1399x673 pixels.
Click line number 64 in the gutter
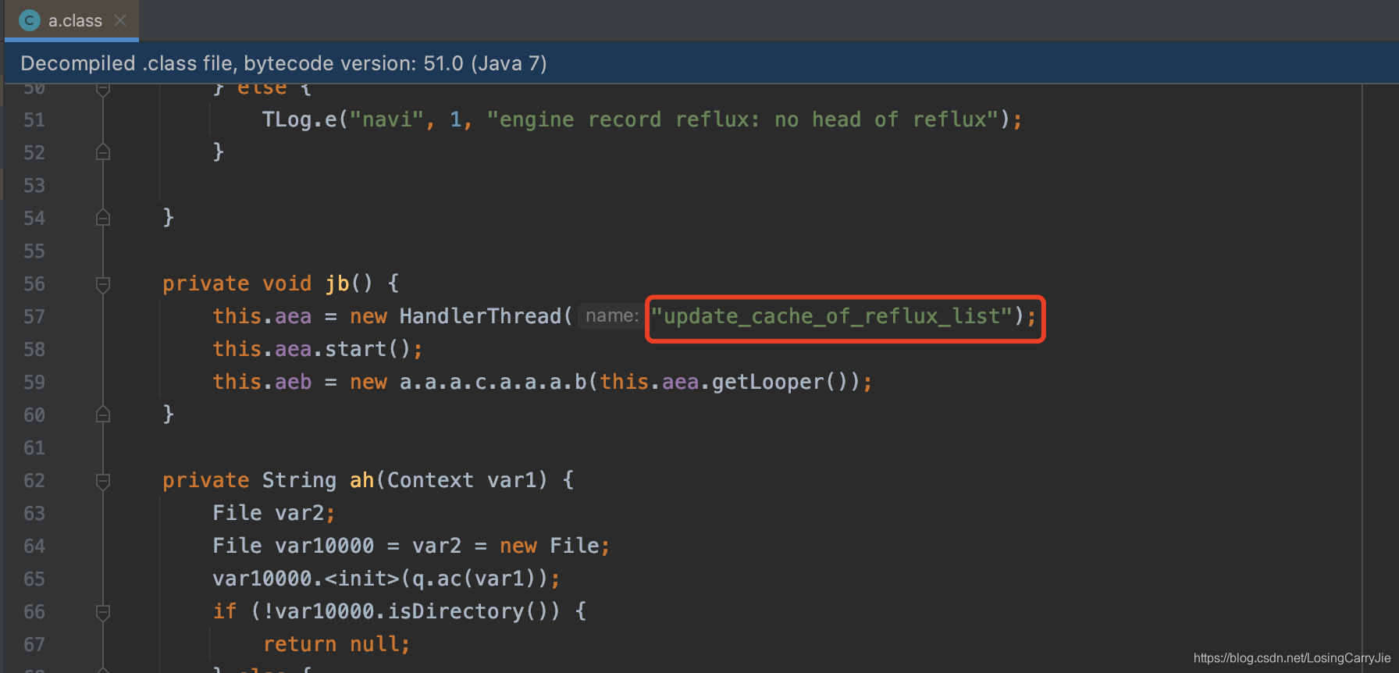[x=34, y=546]
